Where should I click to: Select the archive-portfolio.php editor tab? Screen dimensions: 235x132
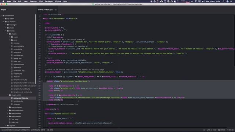[x=45, y=10]
